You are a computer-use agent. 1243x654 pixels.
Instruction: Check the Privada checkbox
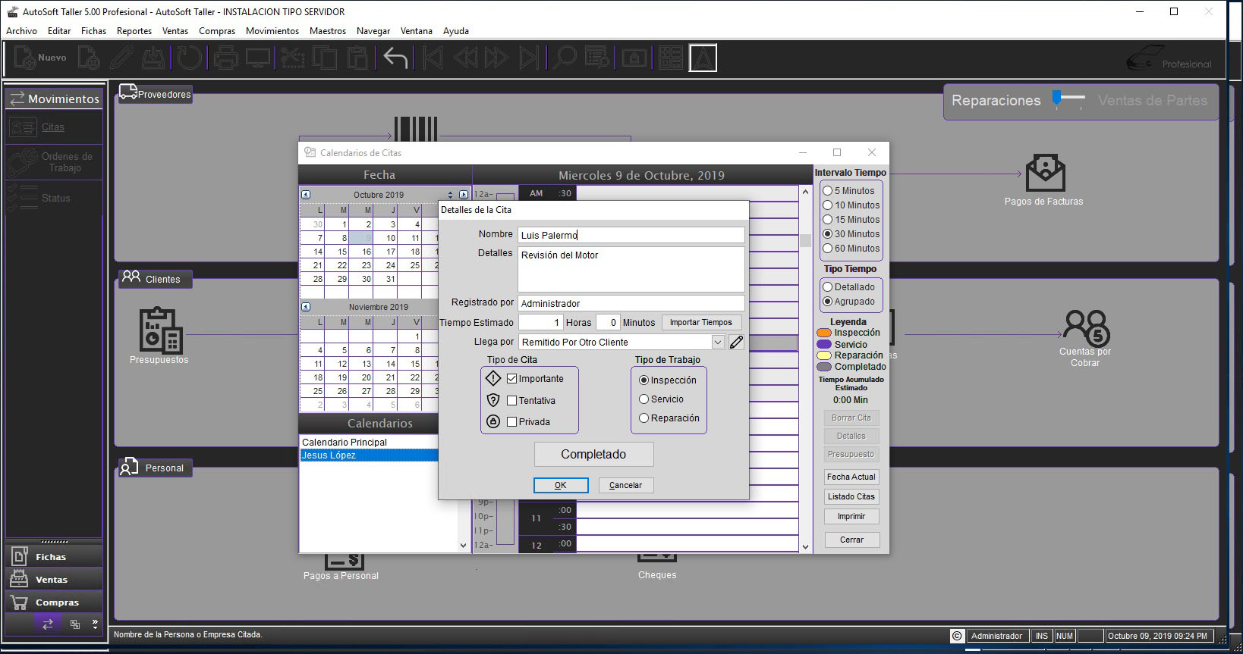[511, 421]
